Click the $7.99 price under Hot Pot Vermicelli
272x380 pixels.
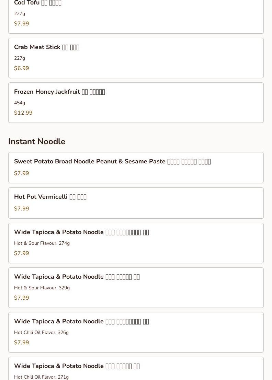coord(22,208)
